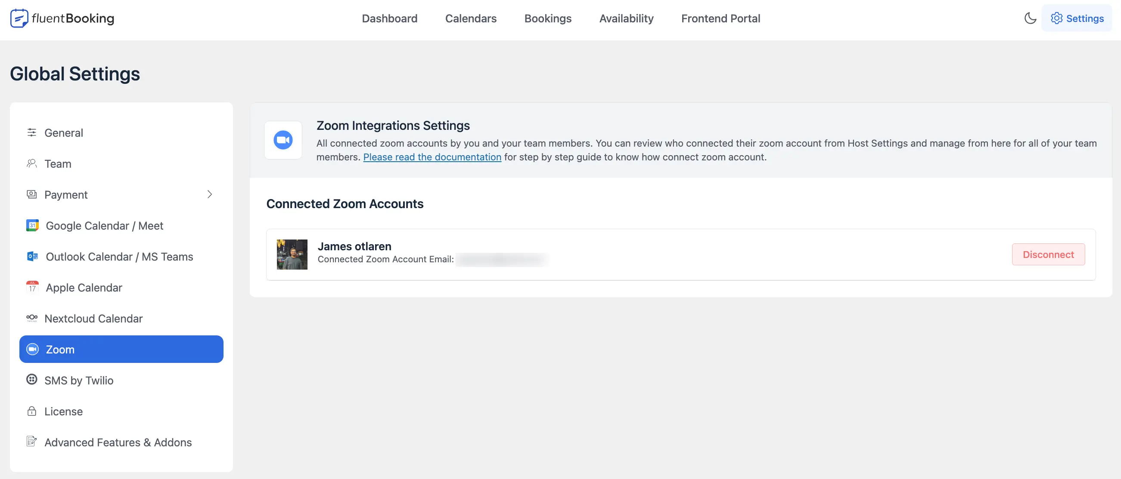Open Payment settings menu item
The width and height of the screenshot is (1121, 479).
coord(121,194)
